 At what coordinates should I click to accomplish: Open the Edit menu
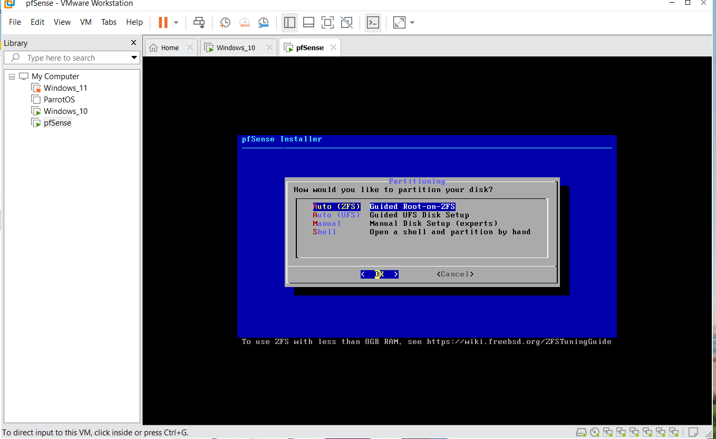37,22
